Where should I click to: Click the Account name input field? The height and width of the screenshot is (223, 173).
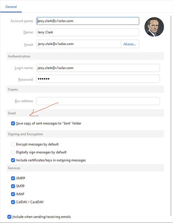point(87,21)
